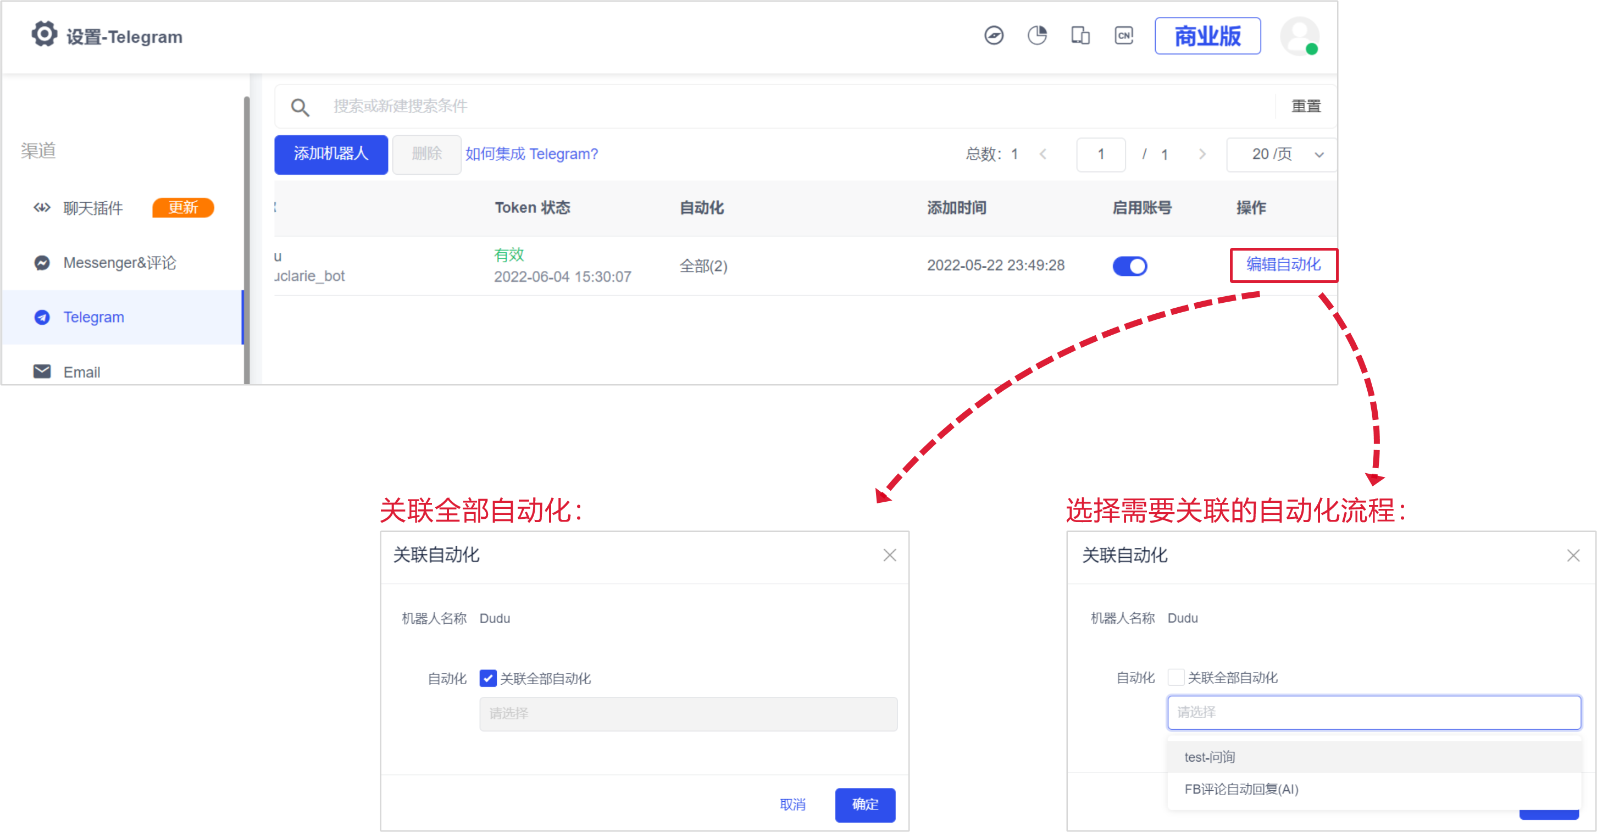Image resolution: width=1597 pixels, height=832 pixels.
Task: Select FB评论自动回复(AI) option
Action: point(1374,789)
